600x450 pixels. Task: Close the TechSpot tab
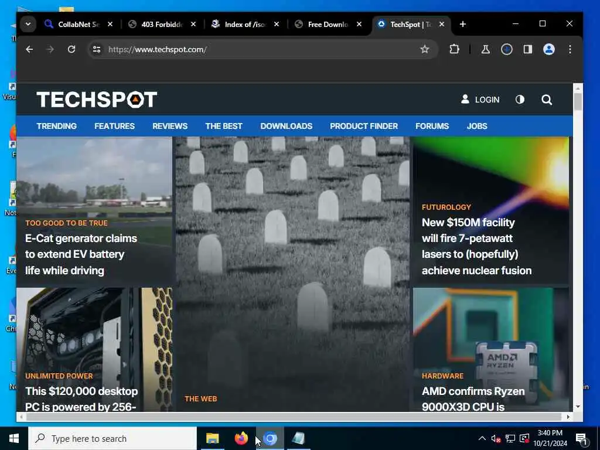442,24
